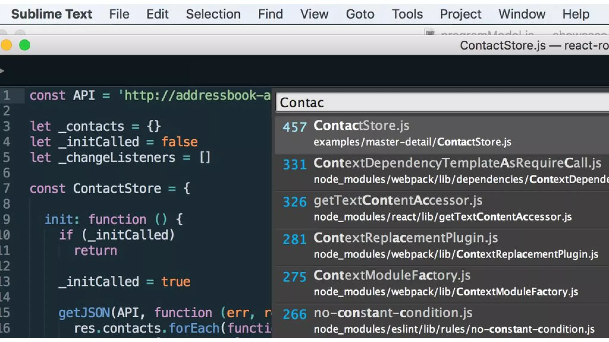The image size is (609, 342).
Task: Open the File menu
Action: pyautogui.click(x=119, y=14)
